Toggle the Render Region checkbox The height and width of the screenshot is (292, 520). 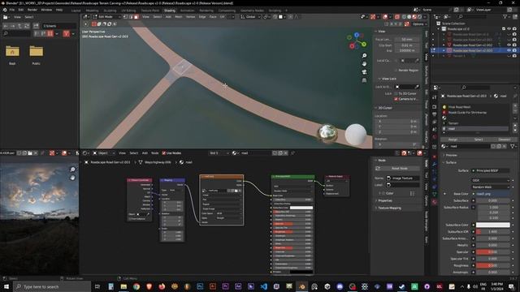click(x=396, y=71)
